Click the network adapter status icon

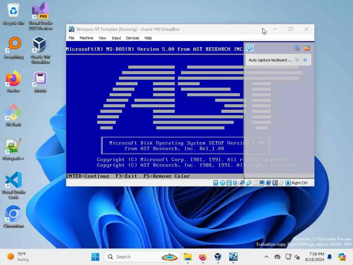[x=242, y=183]
